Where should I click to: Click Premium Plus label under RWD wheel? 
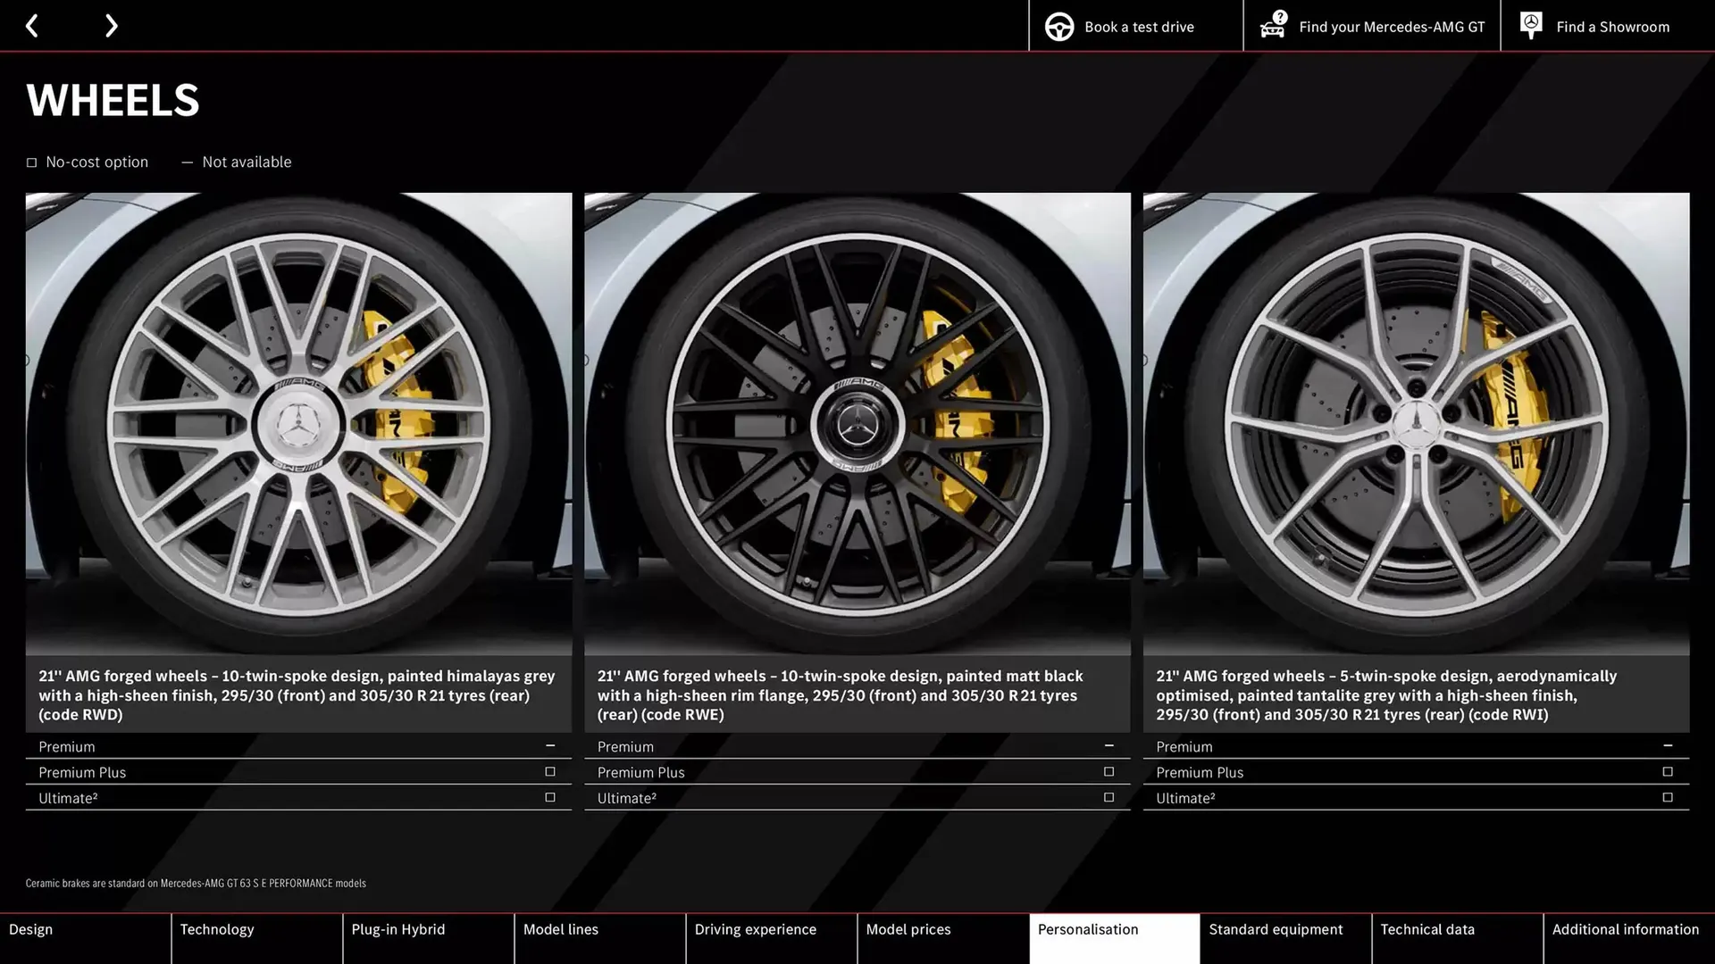click(x=82, y=773)
